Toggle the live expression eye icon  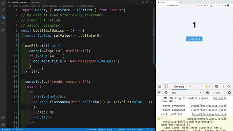(208, 93)
